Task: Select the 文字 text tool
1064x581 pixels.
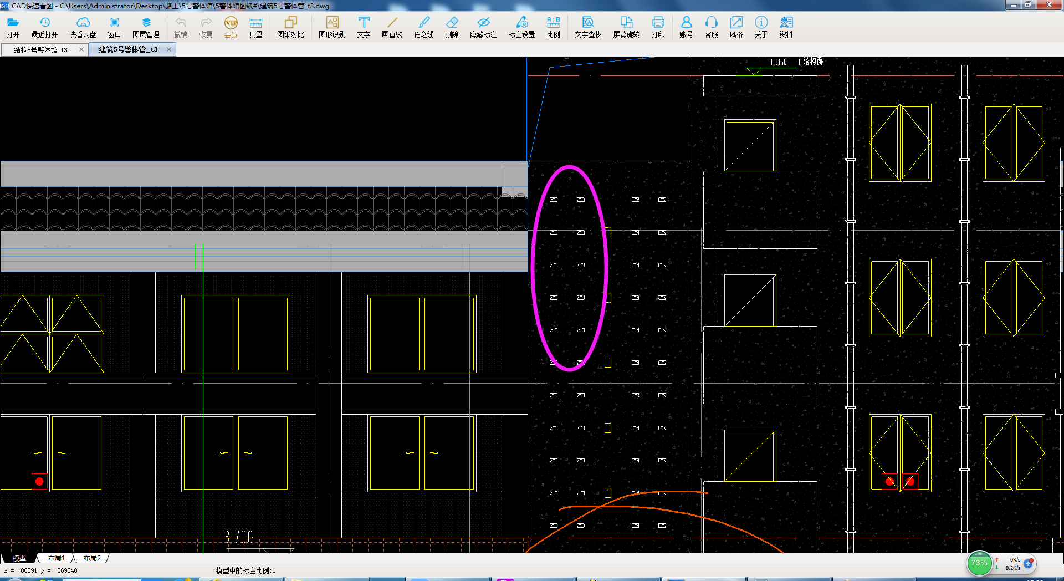Action: tap(364, 27)
